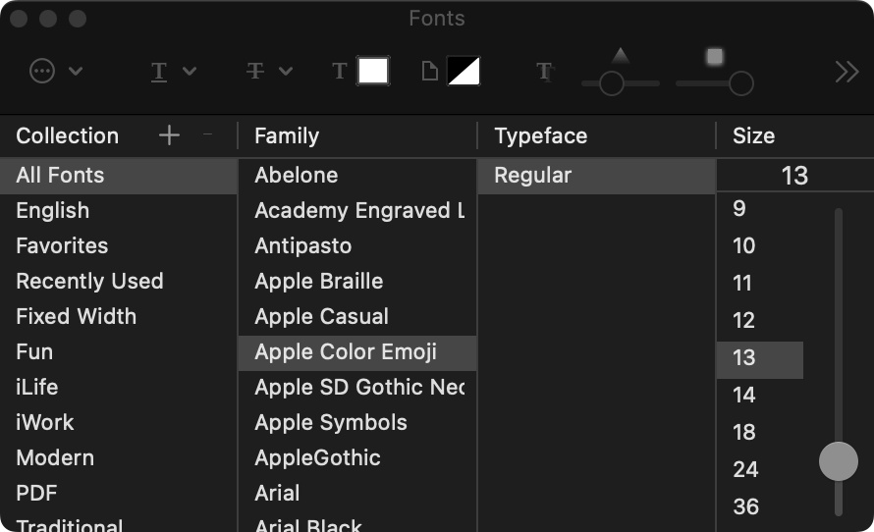Click the white text color swatch
Viewport: 874px width, 532px height.
pos(373,71)
